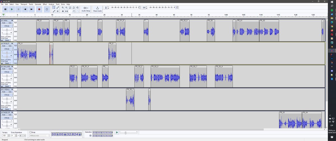Viewport: 336px width, 141px height.
Task: Open the GALLAND track dropdown menu
Action: [12, 67]
